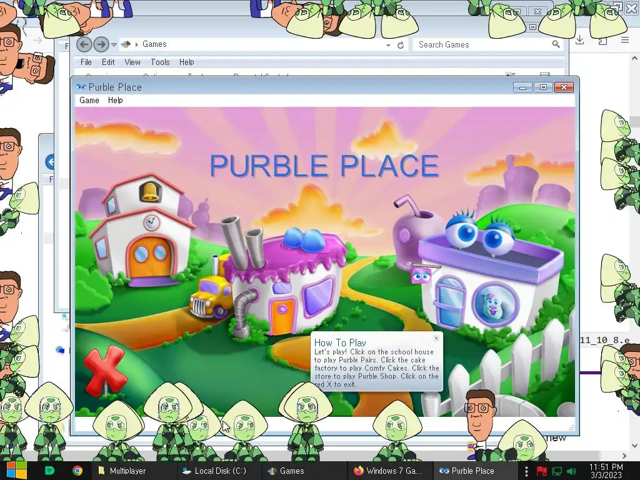Screen dimensions: 640x480
Task: Open View menu in Games window
Action: [132, 62]
